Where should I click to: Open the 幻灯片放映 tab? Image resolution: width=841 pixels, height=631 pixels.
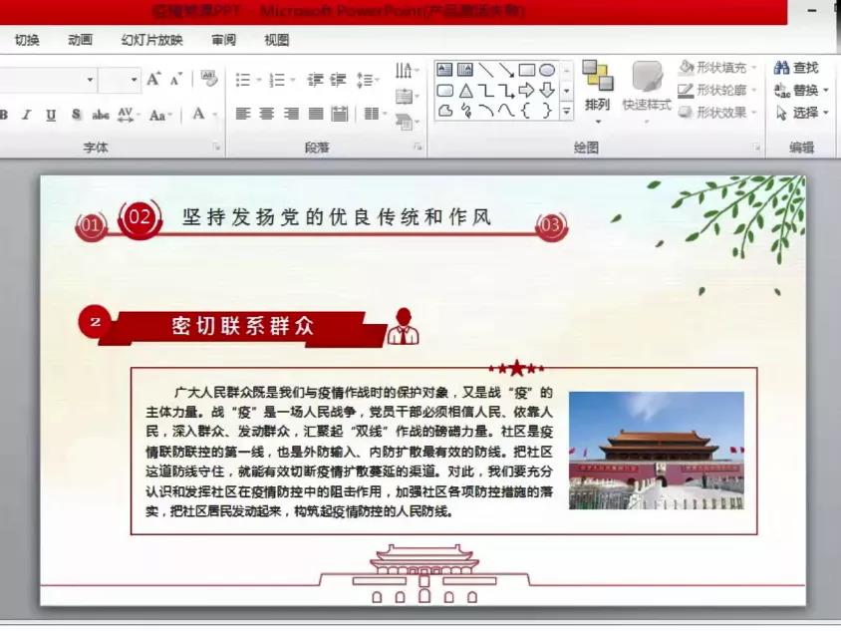click(x=151, y=40)
